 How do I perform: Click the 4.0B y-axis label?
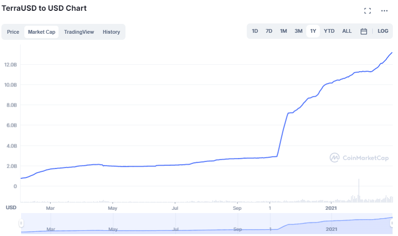tap(11, 146)
